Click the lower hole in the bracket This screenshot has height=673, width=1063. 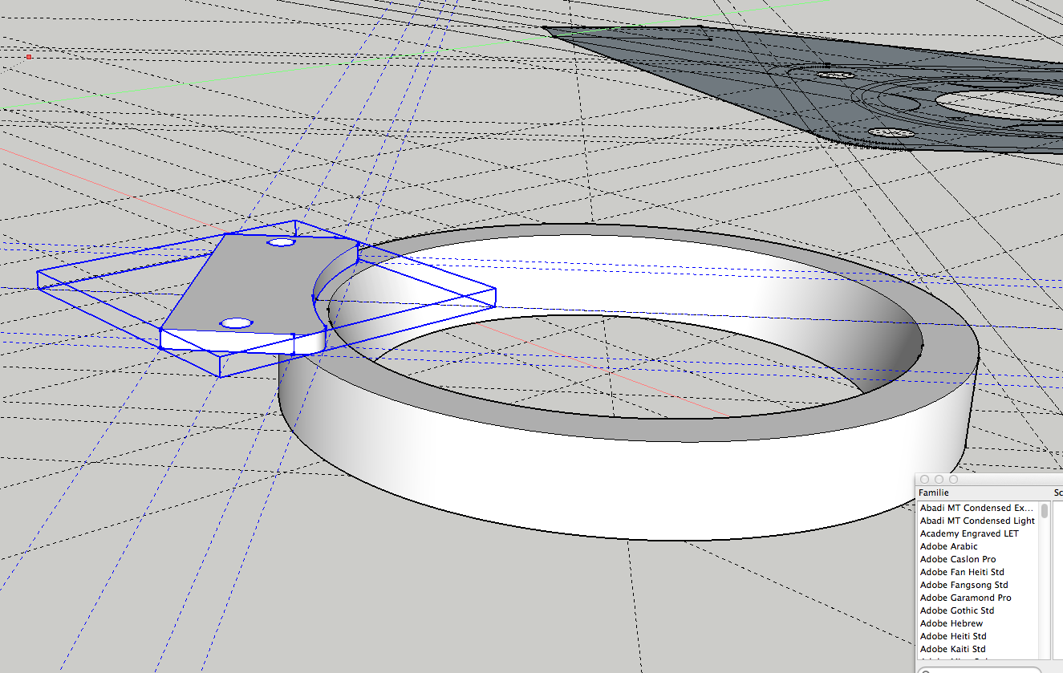point(236,322)
